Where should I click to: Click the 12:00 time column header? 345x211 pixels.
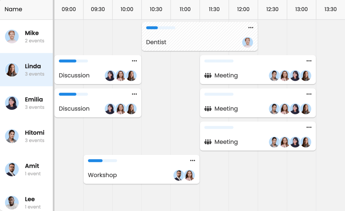243,9
